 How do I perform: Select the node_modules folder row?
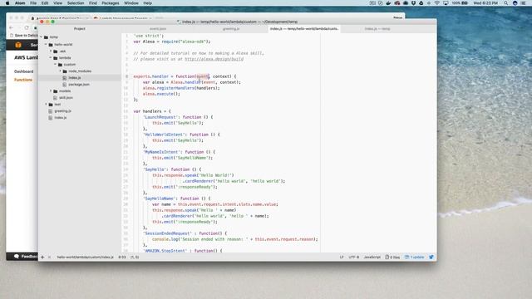click(x=80, y=71)
